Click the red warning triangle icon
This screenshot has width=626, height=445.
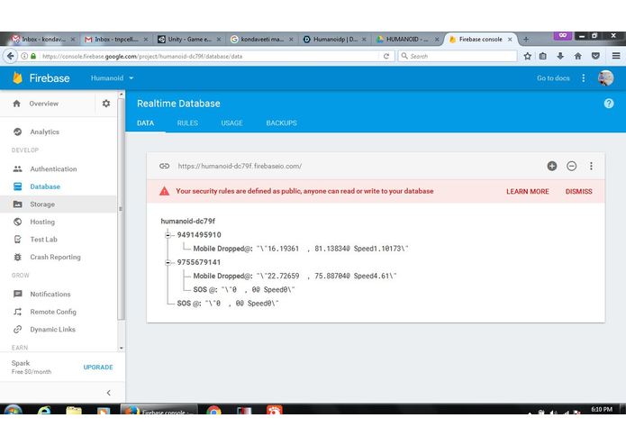point(164,191)
